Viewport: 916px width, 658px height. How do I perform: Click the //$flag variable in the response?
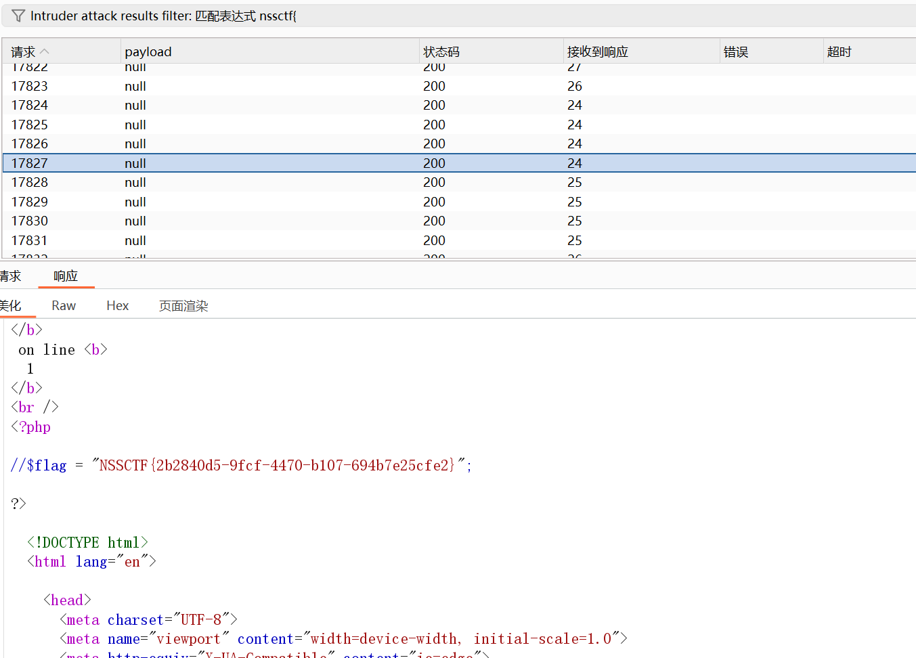point(39,465)
